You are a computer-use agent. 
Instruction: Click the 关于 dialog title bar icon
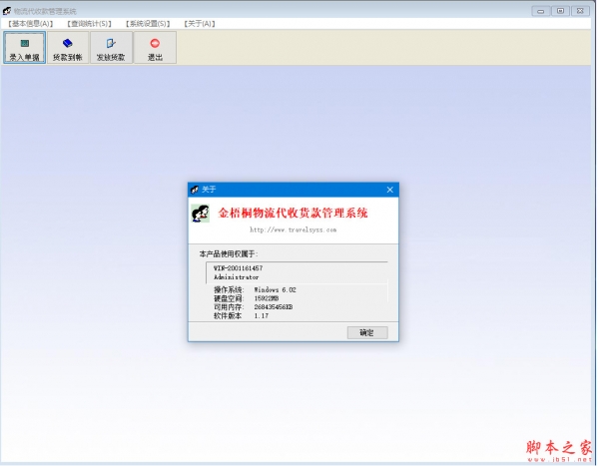pyautogui.click(x=195, y=190)
